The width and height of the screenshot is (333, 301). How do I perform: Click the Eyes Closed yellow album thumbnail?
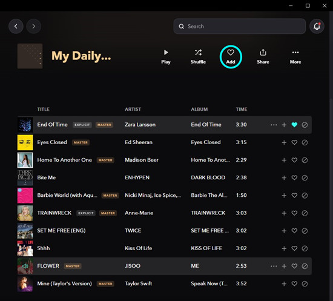tap(25, 142)
